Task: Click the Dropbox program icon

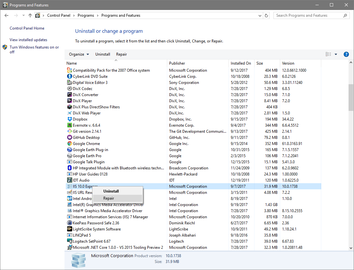Action: point(70,119)
